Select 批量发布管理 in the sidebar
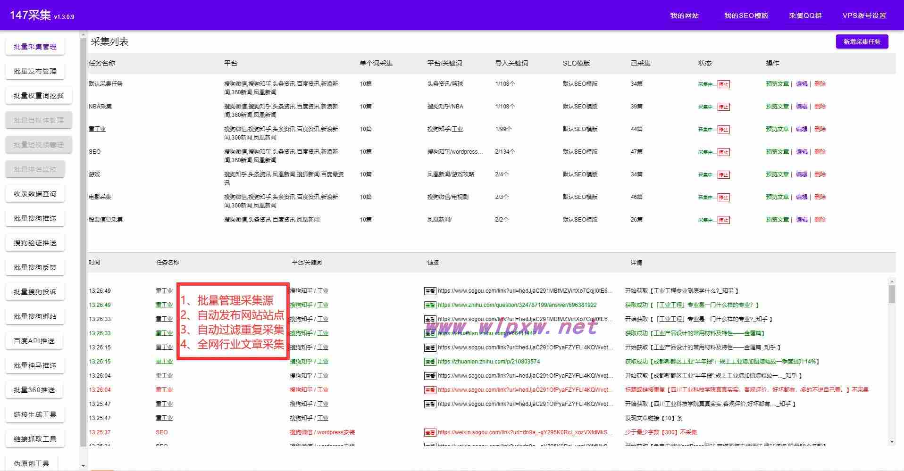Screen dimensions: 904x471 tap(35, 71)
